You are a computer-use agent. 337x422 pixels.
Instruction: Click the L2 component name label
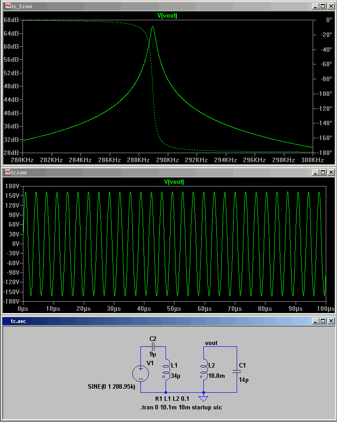pyautogui.click(x=211, y=365)
